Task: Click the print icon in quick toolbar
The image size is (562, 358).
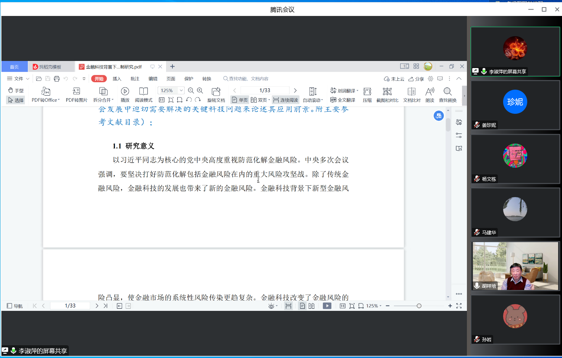Action: click(57, 79)
